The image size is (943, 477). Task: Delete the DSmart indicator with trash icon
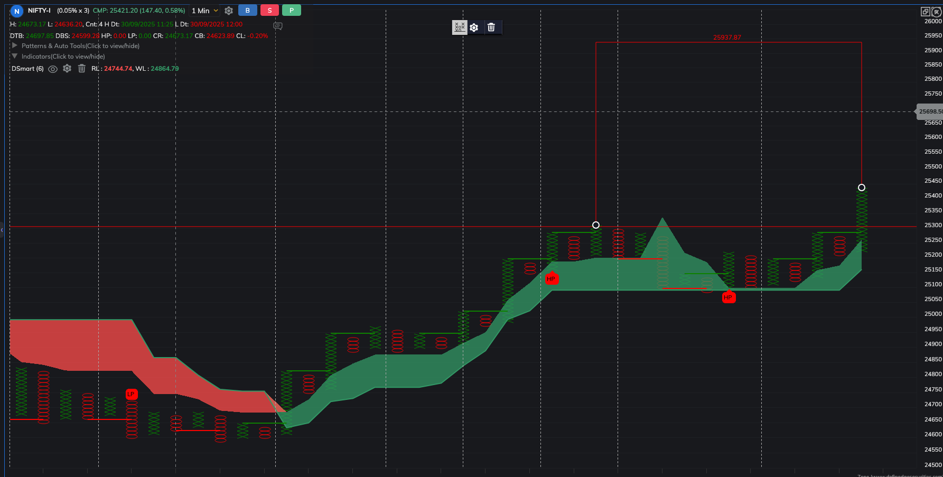tap(82, 69)
